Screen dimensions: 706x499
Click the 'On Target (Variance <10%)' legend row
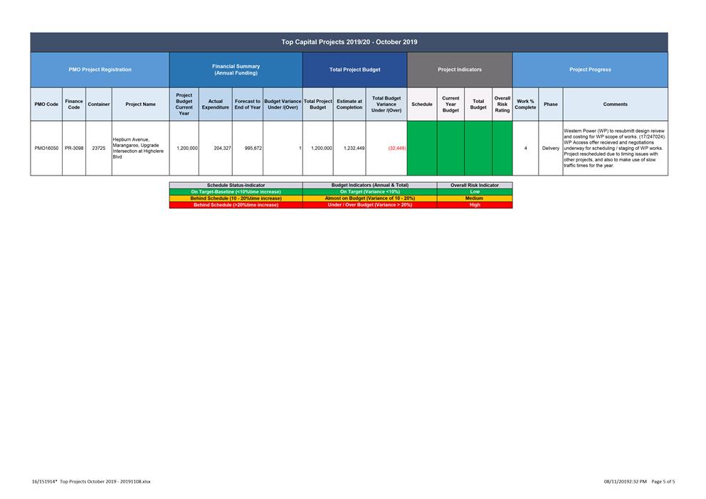(369, 191)
